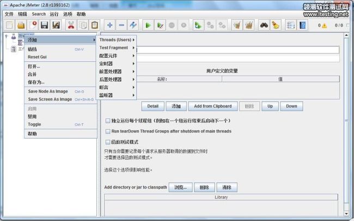Click the 浏览... classpath button
The image size is (354, 221).
(x=180, y=187)
